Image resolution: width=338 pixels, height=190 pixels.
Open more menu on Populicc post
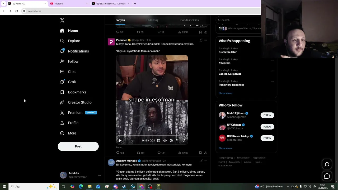[x=206, y=40]
